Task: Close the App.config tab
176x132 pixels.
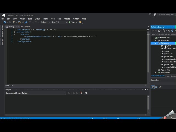Action: (x=19, y=27)
